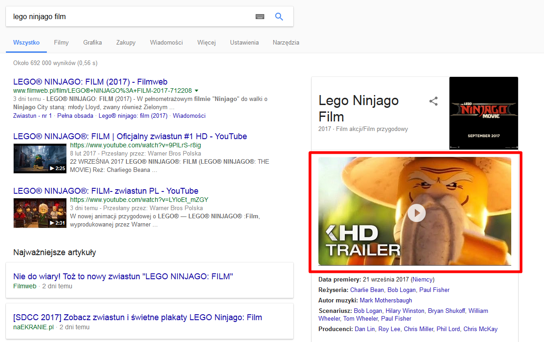Click the share icon in Lego Ninjago panel
The width and height of the screenshot is (544, 342).
pyautogui.click(x=433, y=101)
